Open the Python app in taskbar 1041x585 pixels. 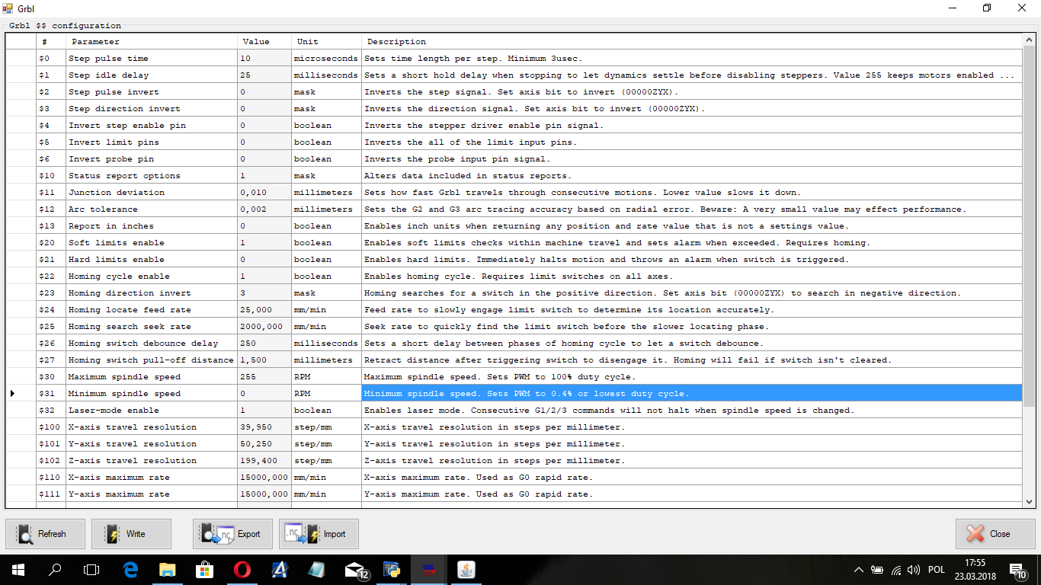tap(392, 570)
